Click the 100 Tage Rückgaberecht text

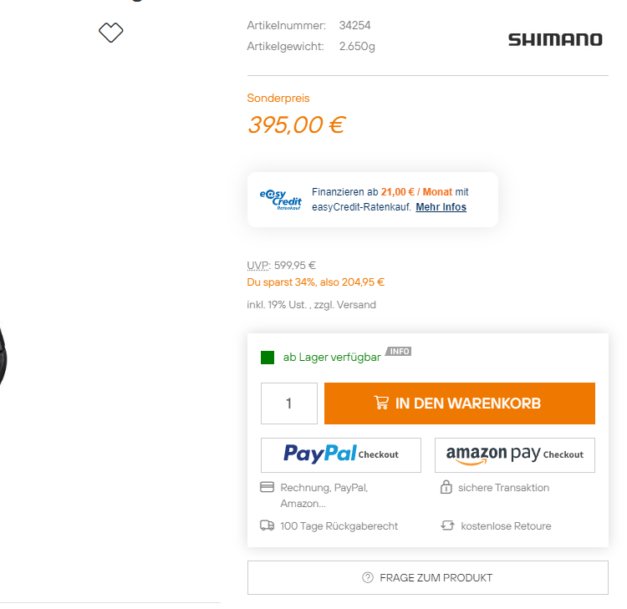coord(339,526)
